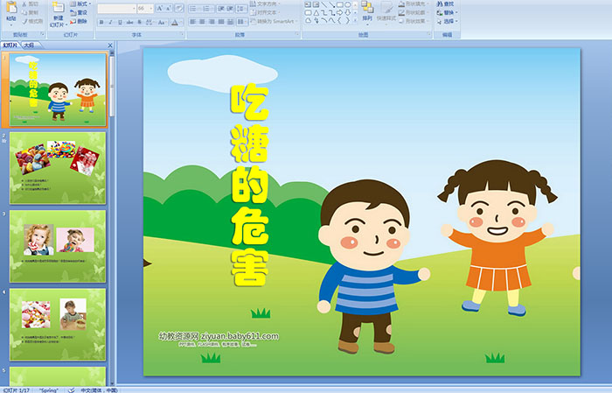This screenshot has width=612, height=393.
Task: Select the Right Brace shape
Action: (x=347, y=21)
